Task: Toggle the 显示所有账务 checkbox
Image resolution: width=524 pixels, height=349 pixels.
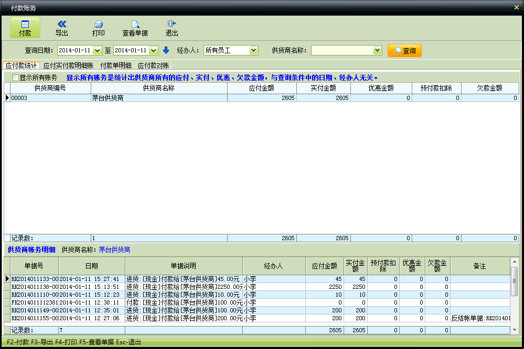Action: tap(15, 77)
